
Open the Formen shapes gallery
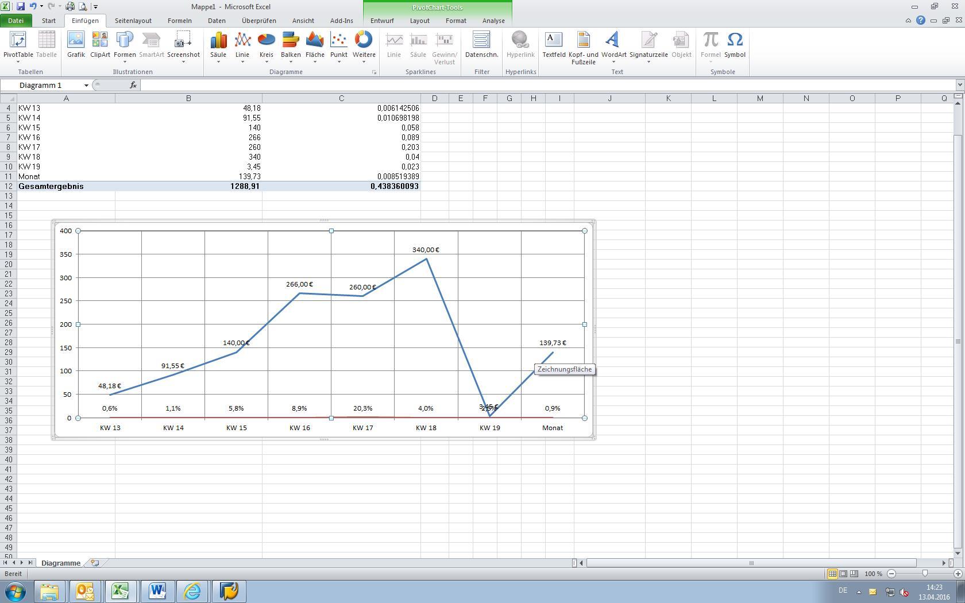point(125,46)
